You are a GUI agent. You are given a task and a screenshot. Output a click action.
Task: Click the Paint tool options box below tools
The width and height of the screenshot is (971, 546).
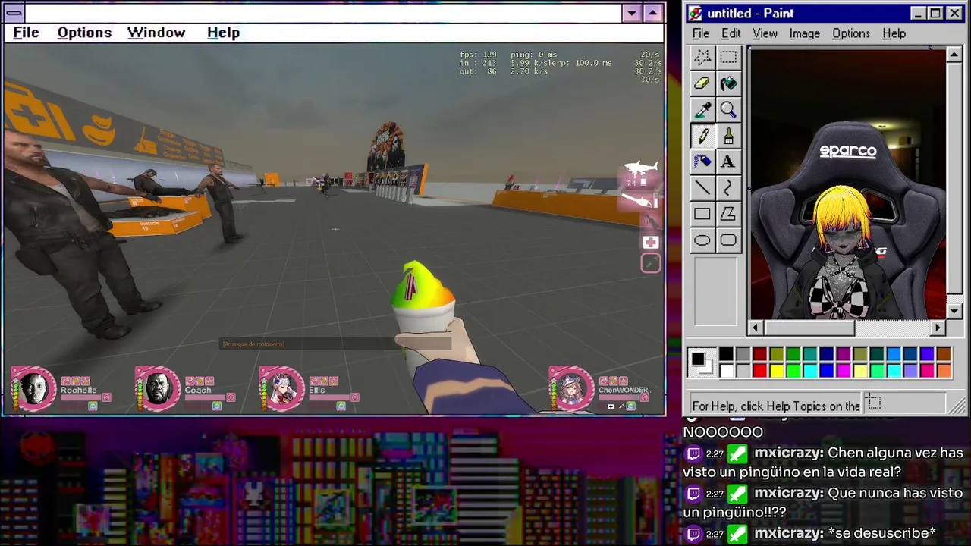(715, 291)
